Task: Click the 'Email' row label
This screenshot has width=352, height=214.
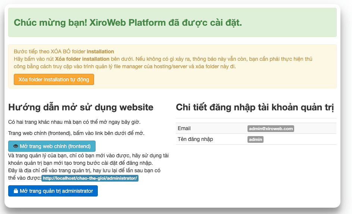Action: tap(184, 128)
